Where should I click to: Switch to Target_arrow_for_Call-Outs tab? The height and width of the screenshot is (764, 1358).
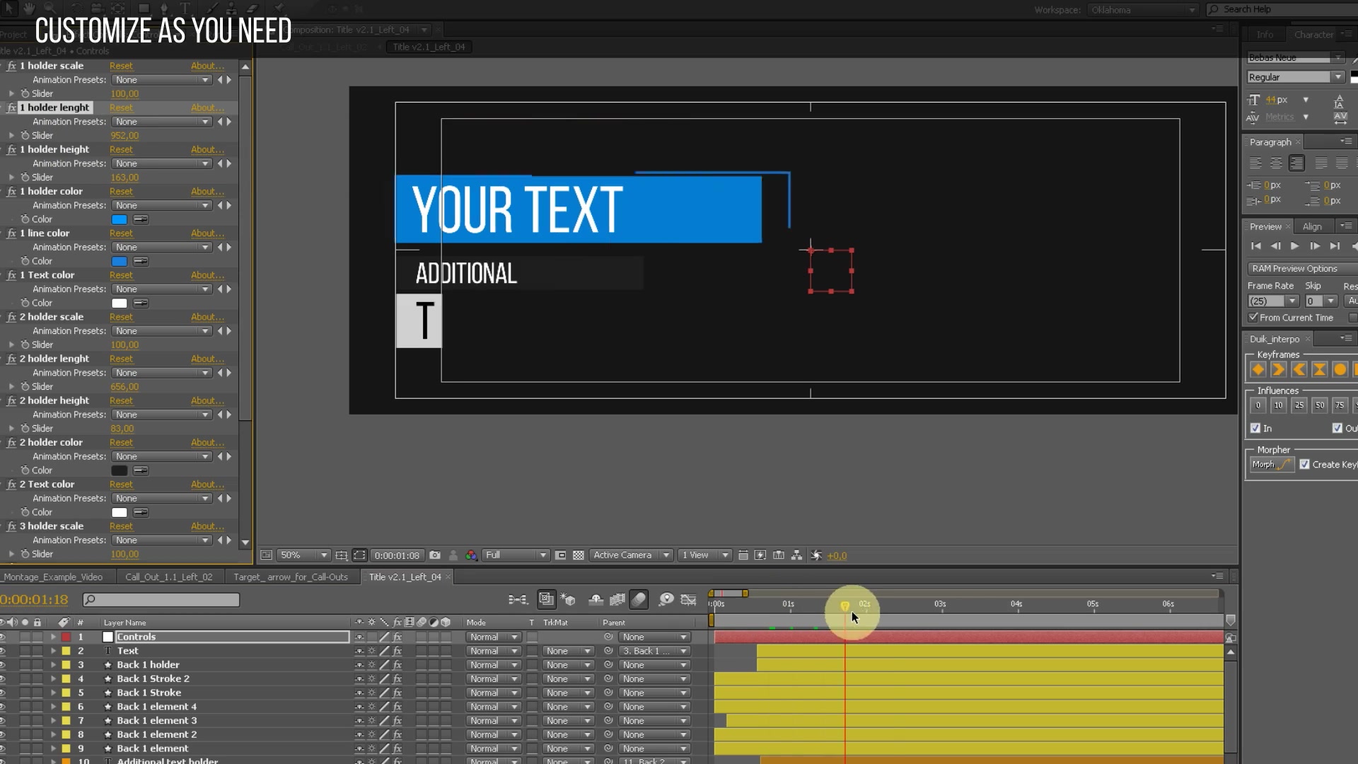coord(291,577)
